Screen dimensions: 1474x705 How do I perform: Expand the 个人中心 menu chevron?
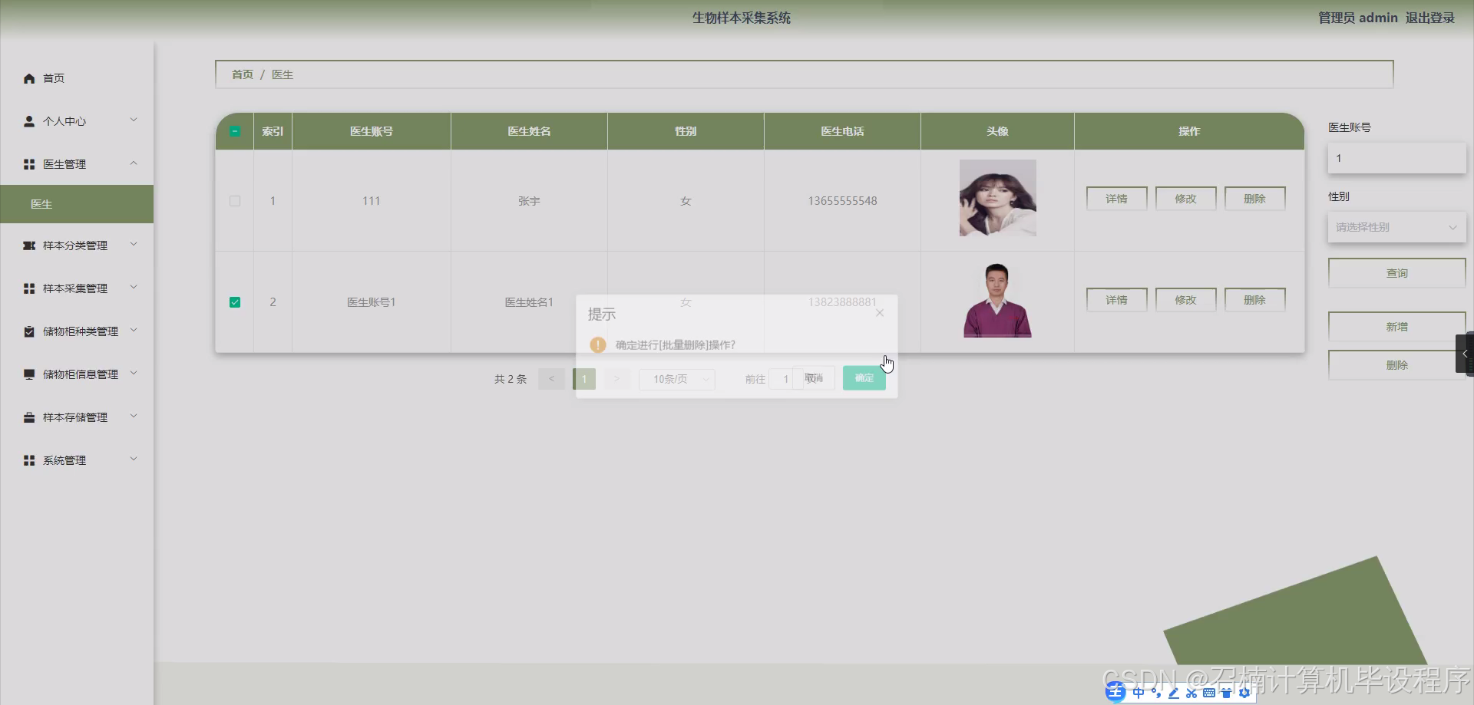tap(134, 120)
